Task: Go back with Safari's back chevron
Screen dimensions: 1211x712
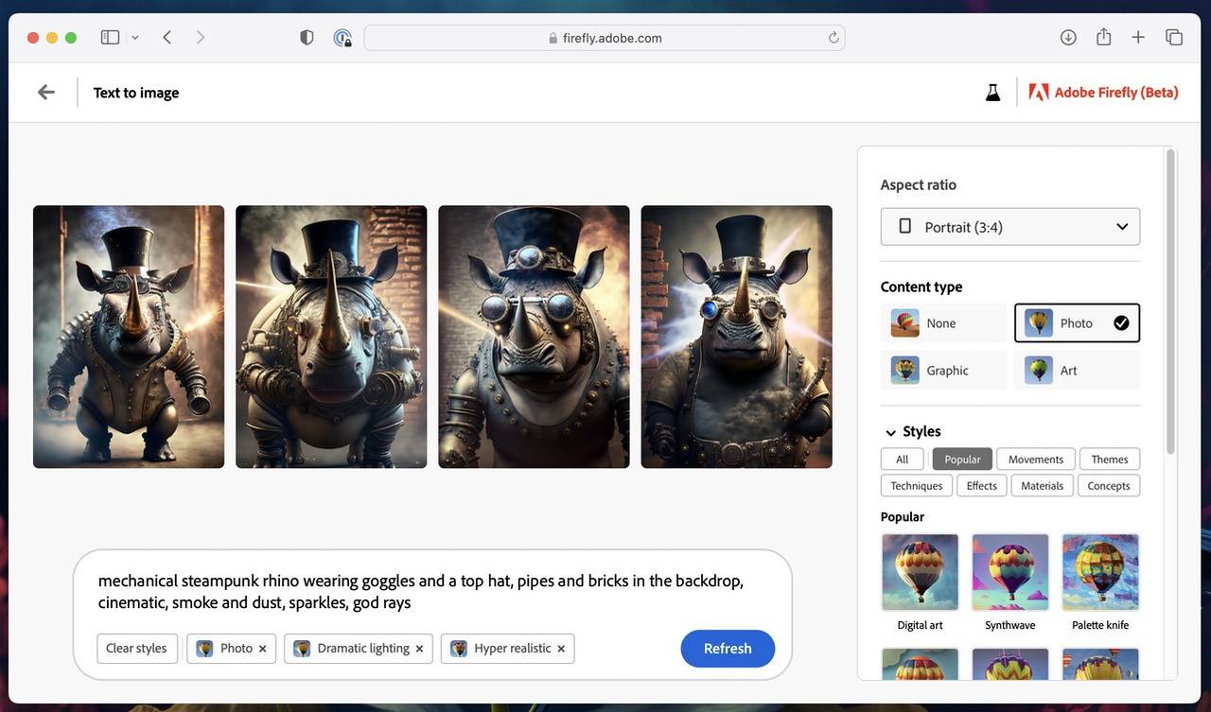Action: pos(167,37)
